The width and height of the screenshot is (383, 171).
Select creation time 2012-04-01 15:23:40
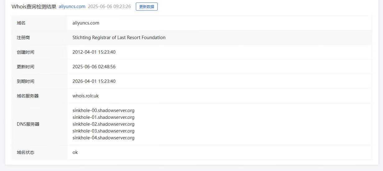coord(94,52)
